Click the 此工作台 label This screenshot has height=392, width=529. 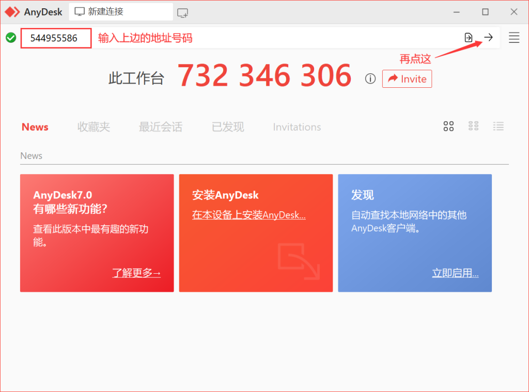(x=136, y=79)
